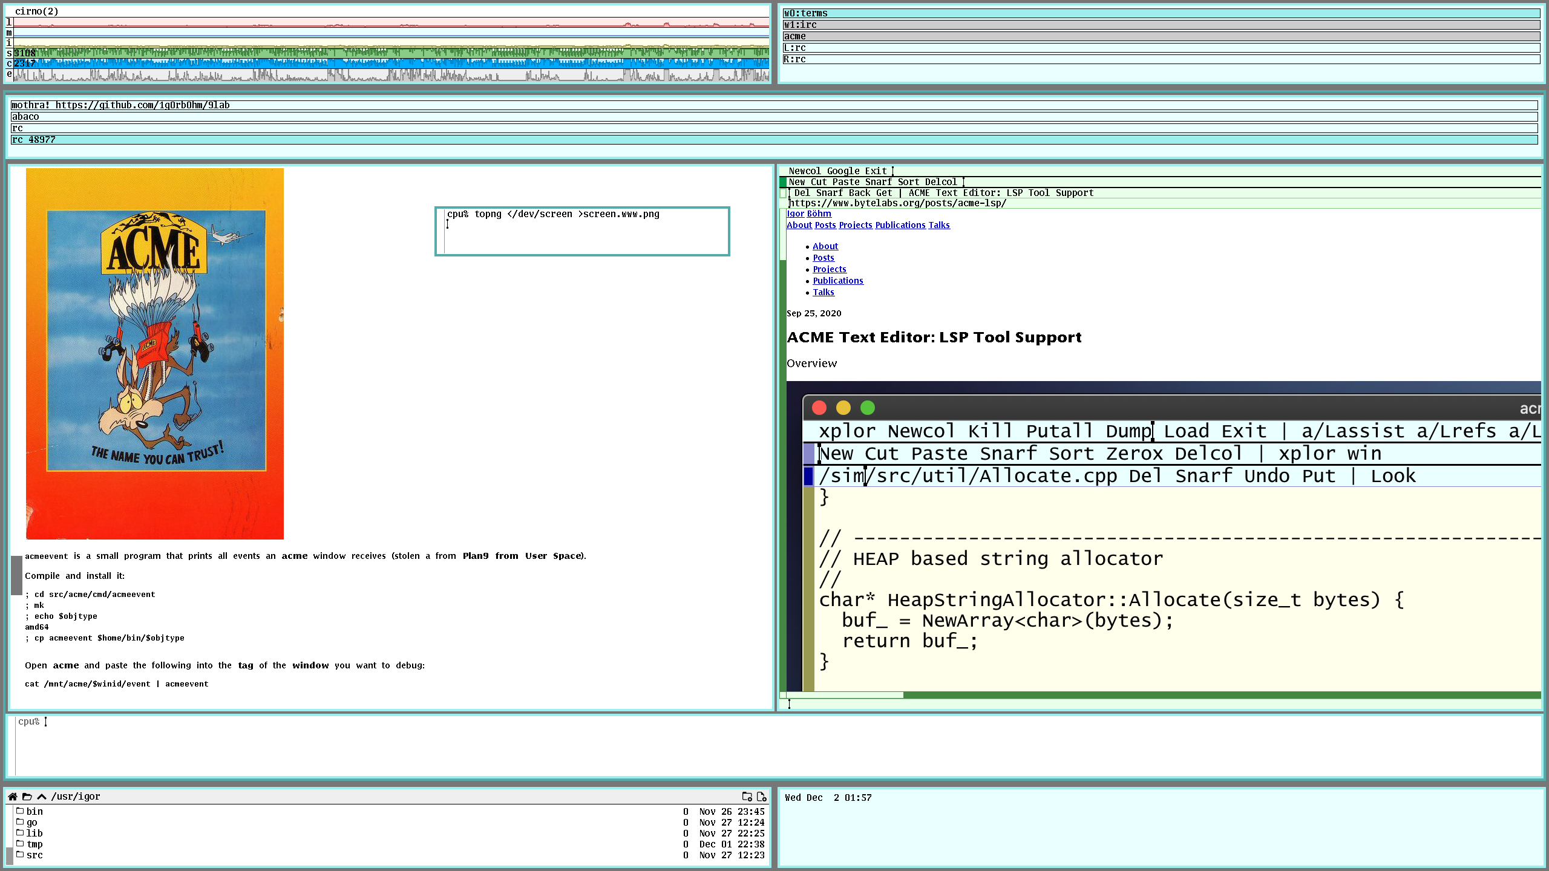Open Talks in the bulleted list

824,292
